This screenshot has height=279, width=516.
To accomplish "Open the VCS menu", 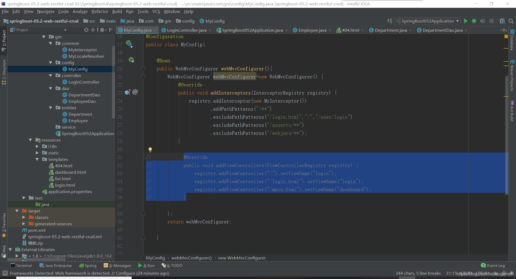I will coord(156,11).
